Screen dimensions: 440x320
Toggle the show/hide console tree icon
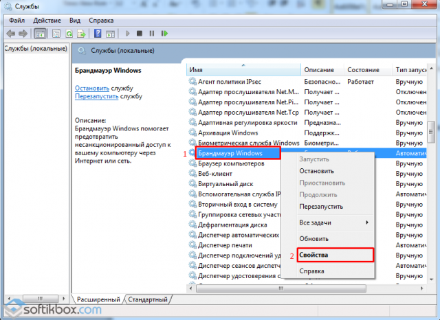(x=40, y=34)
